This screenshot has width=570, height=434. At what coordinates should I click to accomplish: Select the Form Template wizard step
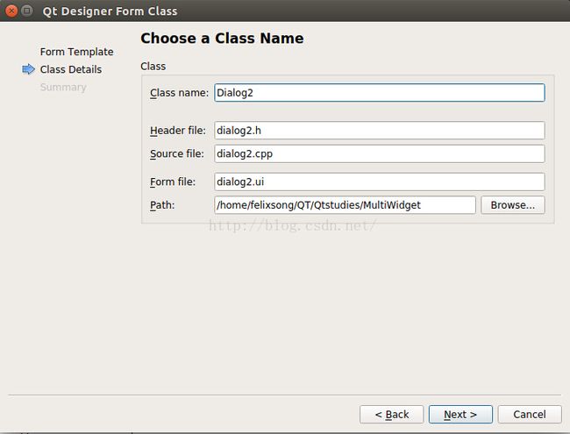[76, 52]
